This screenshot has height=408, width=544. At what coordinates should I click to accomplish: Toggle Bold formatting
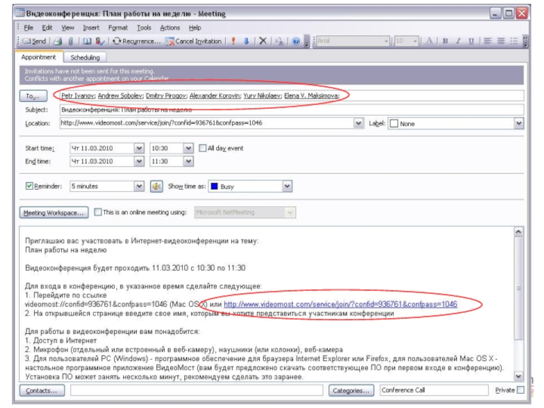tap(445, 41)
